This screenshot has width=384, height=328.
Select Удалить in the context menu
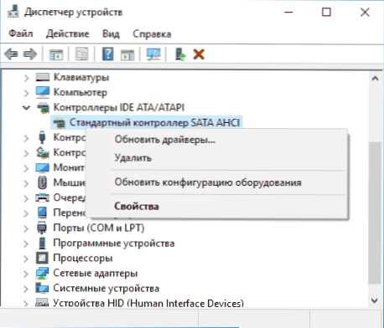pyautogui.click(x=132, y=158)
